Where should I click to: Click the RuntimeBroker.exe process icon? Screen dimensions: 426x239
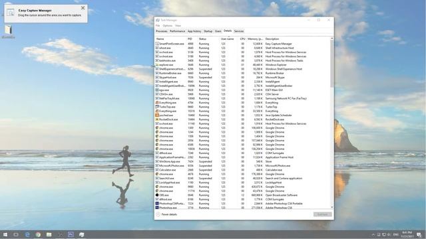pos(157,73)
